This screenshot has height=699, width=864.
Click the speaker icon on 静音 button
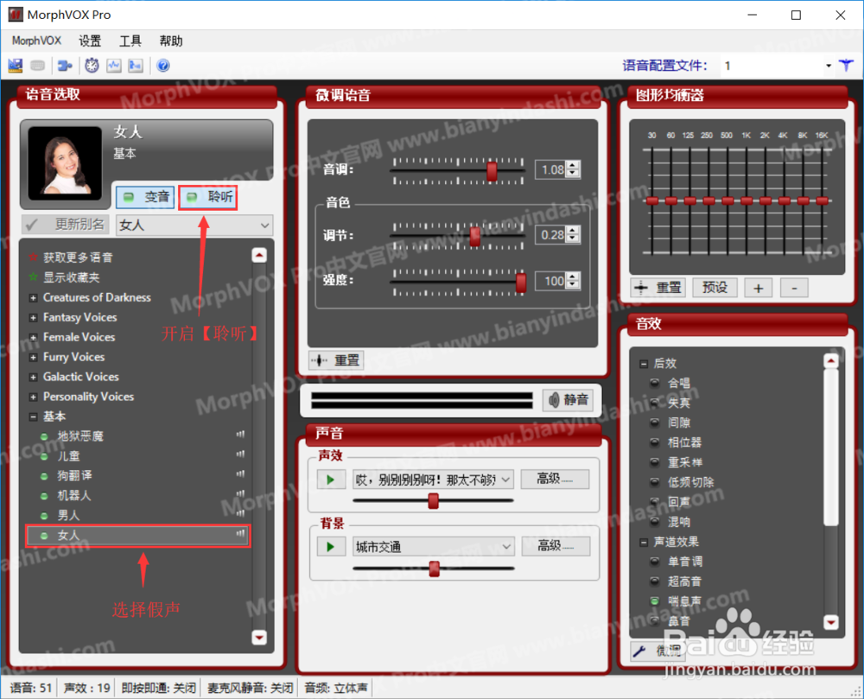point(554,400)
